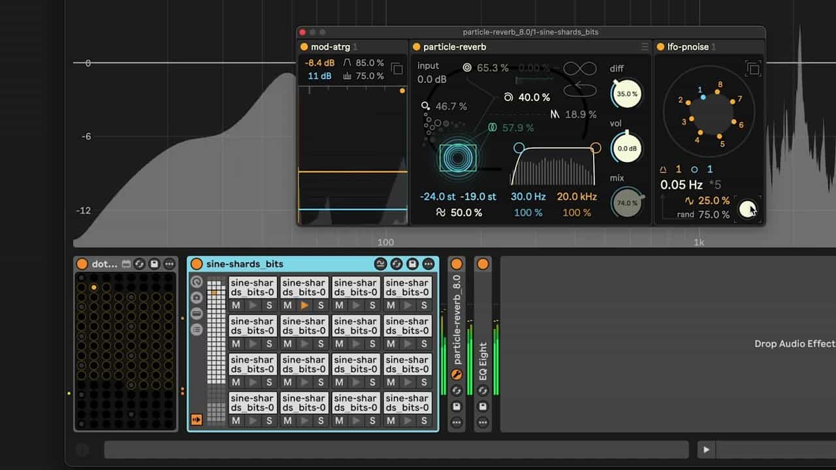Open the three-dot options on EQ Eight
Viewport: 836px width, 470px height.
click(483, 422)
